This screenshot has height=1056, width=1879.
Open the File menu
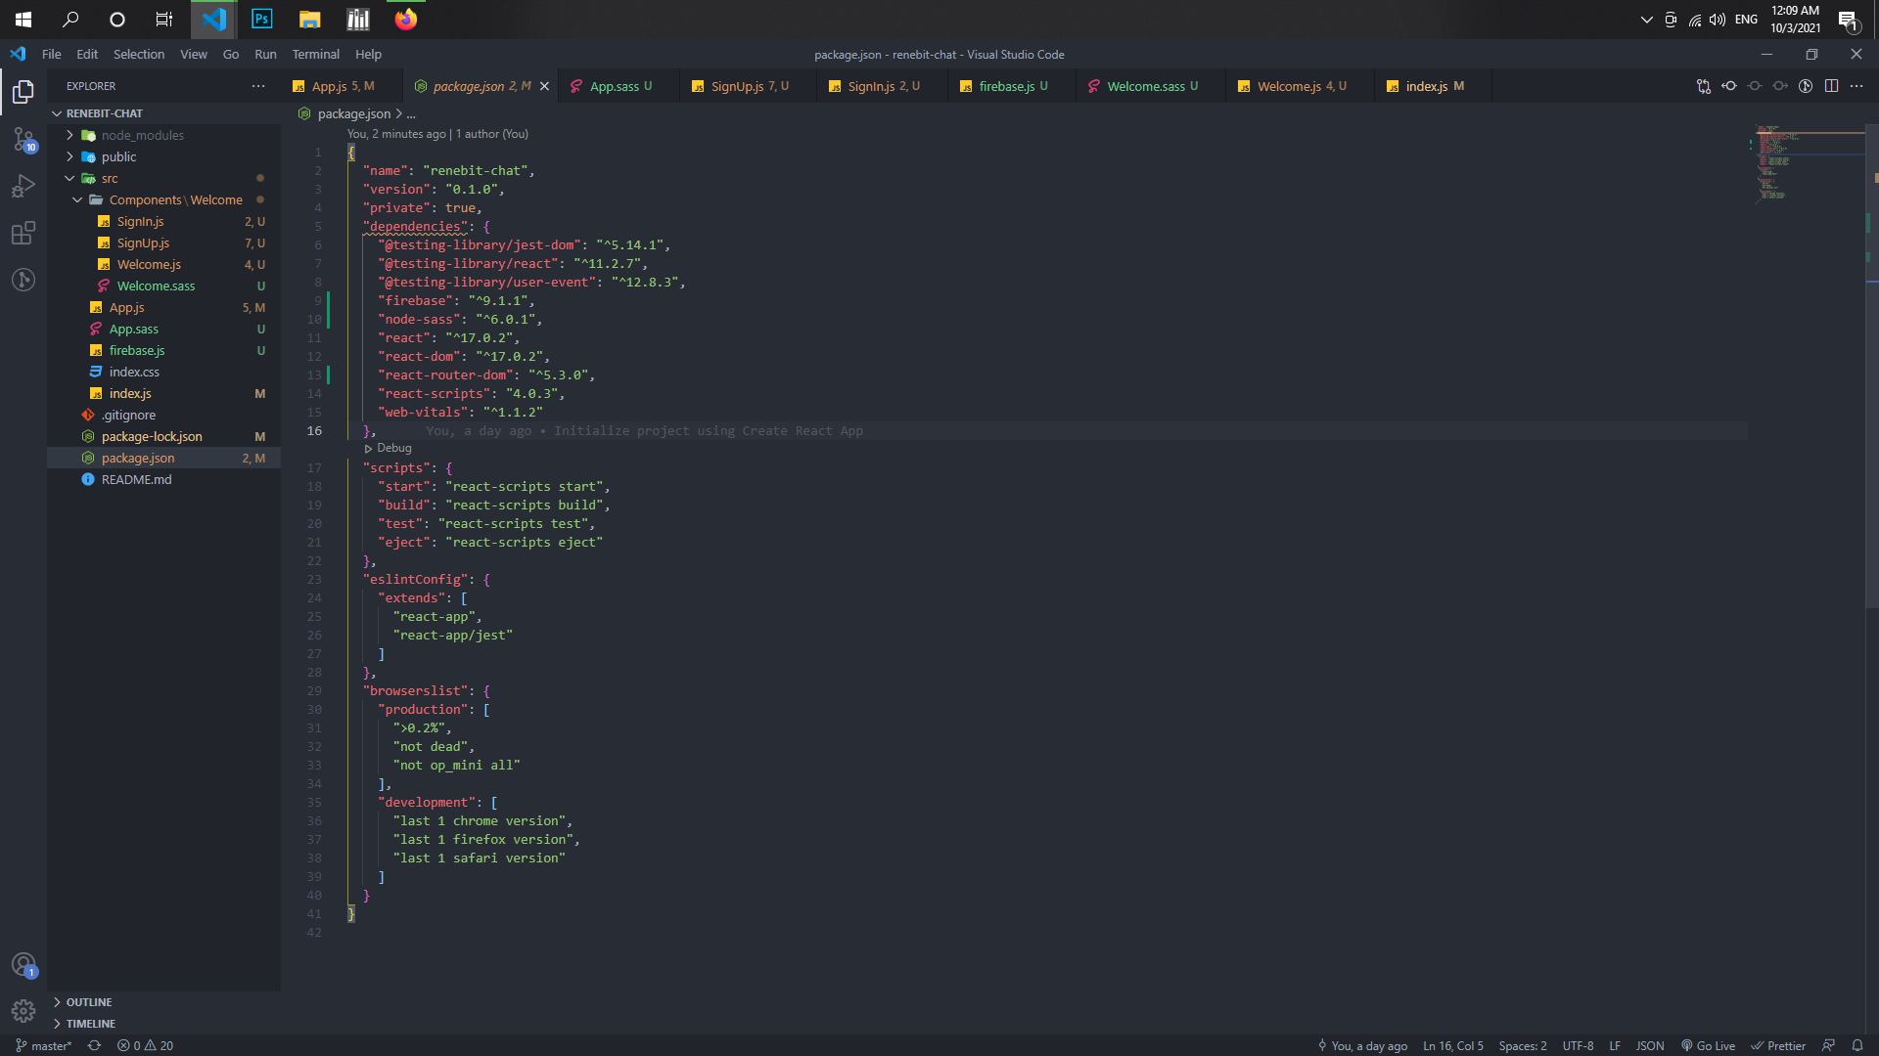(52, 55)
